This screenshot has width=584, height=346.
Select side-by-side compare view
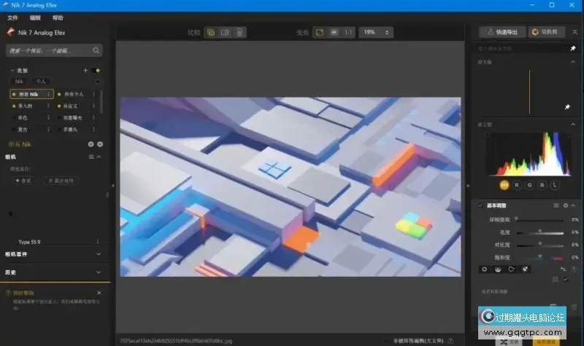(x=226, y=32)
